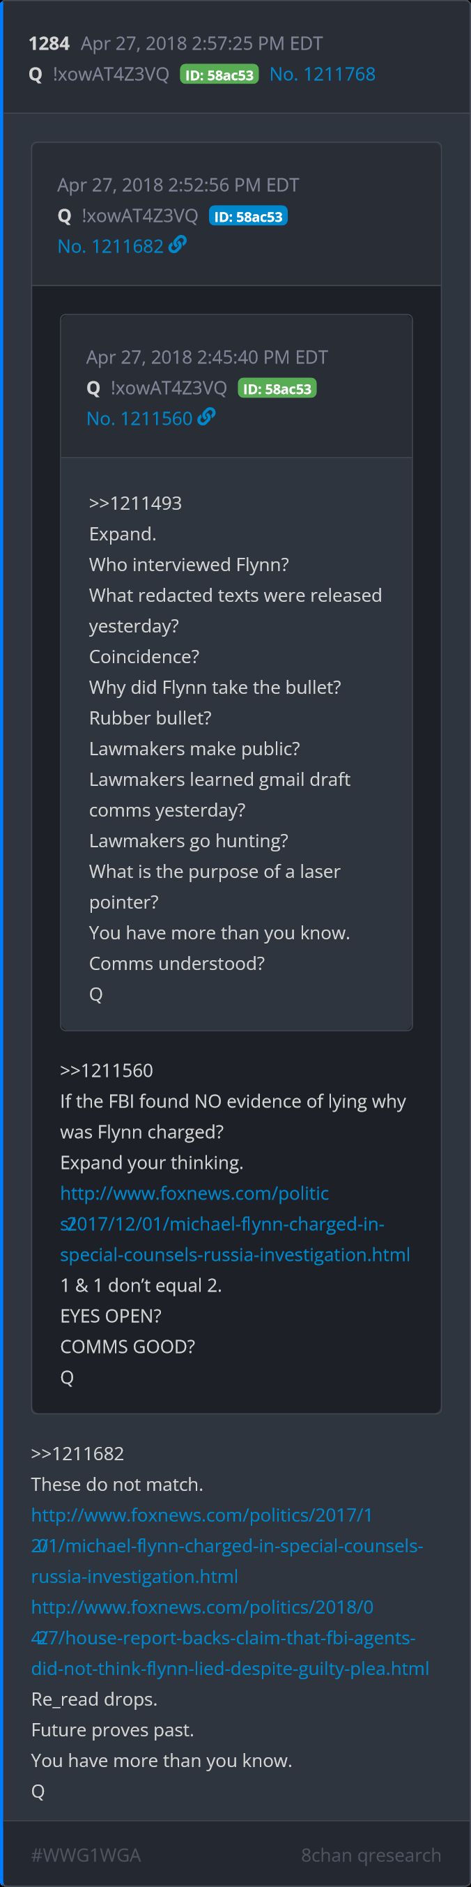The width and height of the screenshot is (471, 1887).
Task: Follow the >>1211493 reply reference
Action: pyautogui.click(x=135, y=503)
